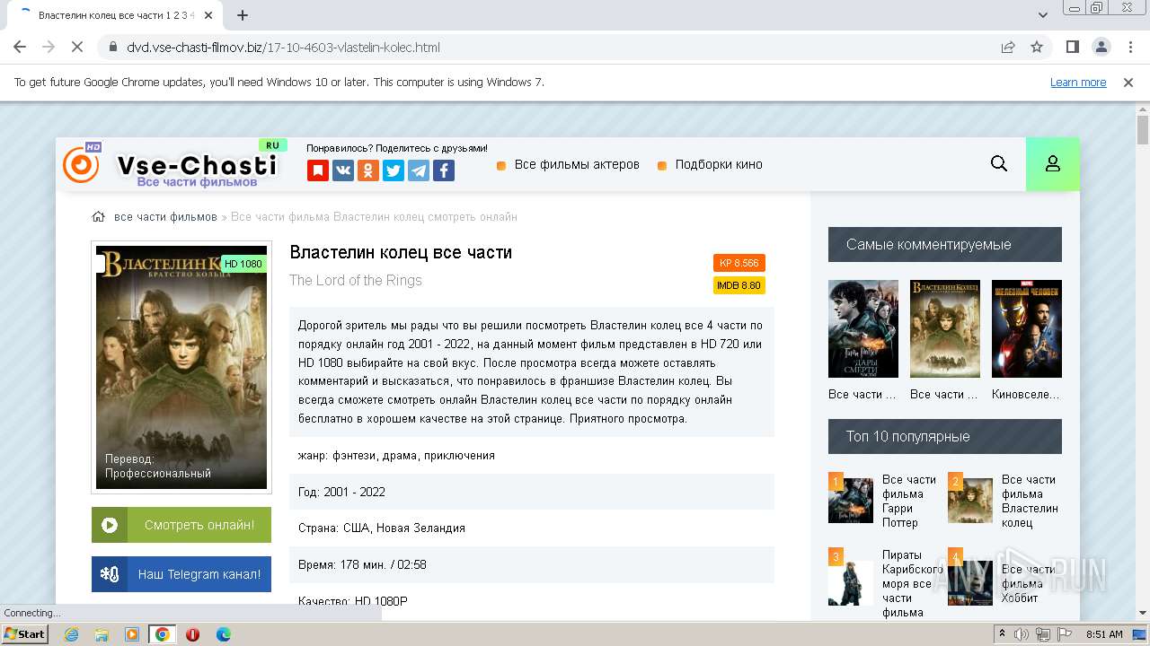Click the home breadcrumb icon
The height and width of the screenshot is (646, 1150).
(x=99, y=216)
